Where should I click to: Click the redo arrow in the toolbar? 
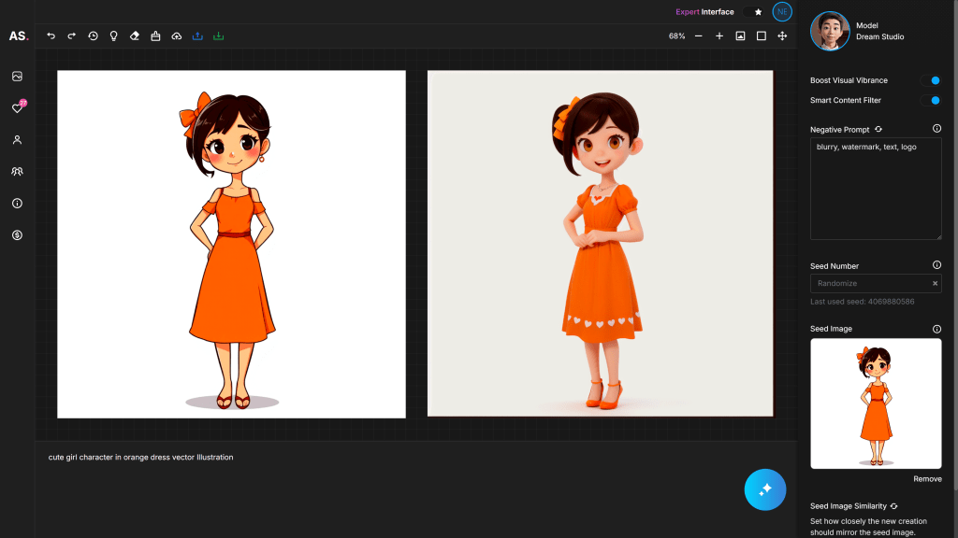71,35
